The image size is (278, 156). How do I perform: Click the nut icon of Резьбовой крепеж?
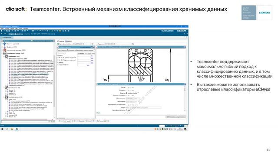pos(7,97)
